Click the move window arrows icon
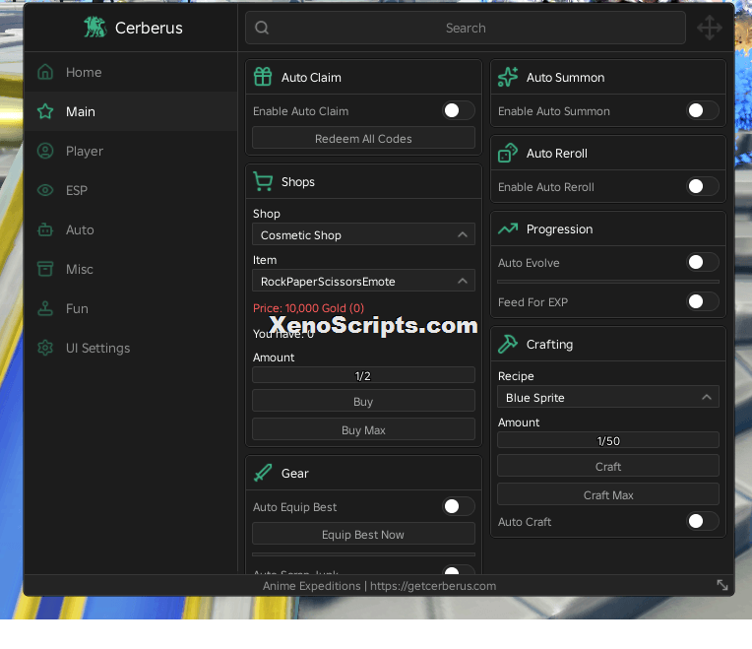The image size is (752, 649). 710,28
